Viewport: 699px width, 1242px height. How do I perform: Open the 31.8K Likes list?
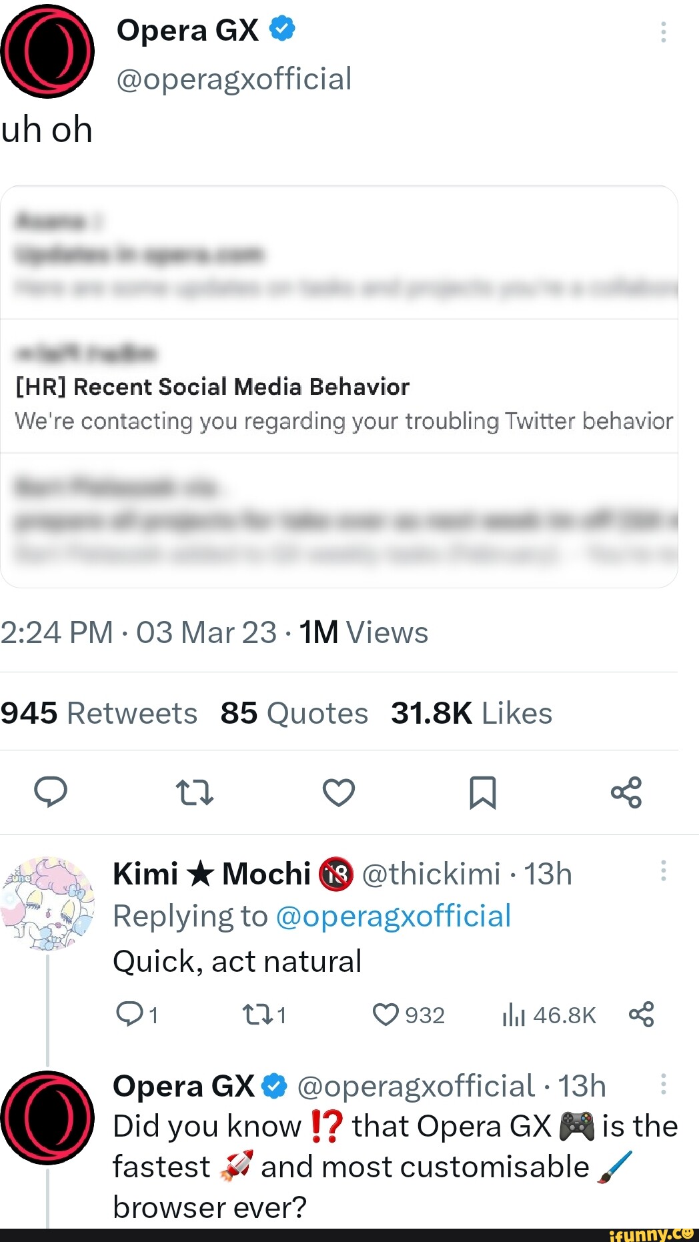tap(472, 712)
